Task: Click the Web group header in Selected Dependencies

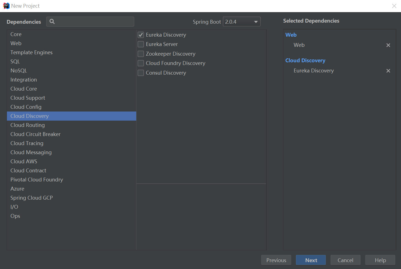Action: [x=291, y=35]
